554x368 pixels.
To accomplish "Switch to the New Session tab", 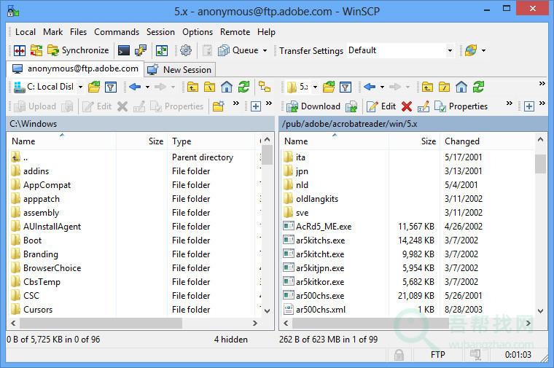I will click(180, 70).
